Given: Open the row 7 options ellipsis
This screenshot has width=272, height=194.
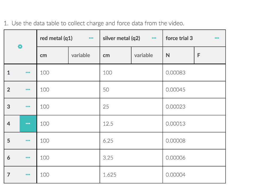Looking at the screenshot, I should [x=28, y=175].
